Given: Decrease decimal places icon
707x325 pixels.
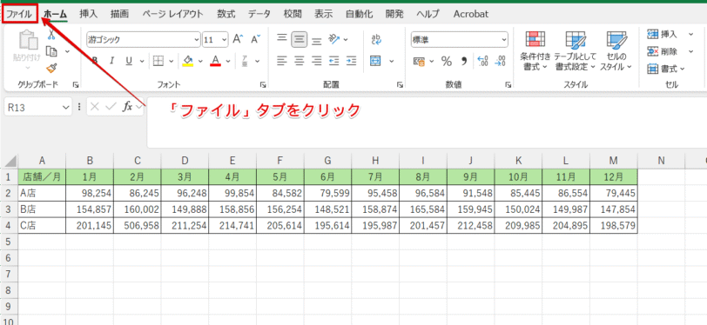Looking at the screenshot, I should point(500,61).
